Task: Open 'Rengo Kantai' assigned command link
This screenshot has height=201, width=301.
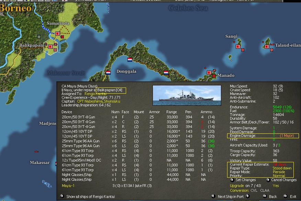Action: click(96, 94)
